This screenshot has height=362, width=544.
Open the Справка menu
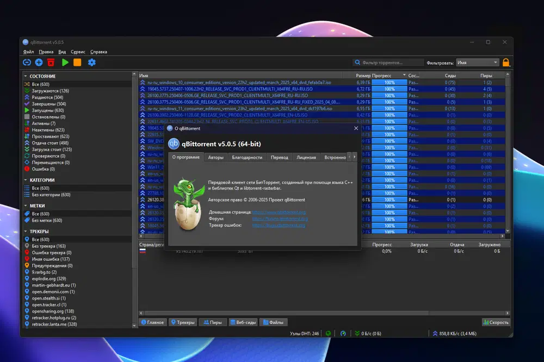point(98,52)
